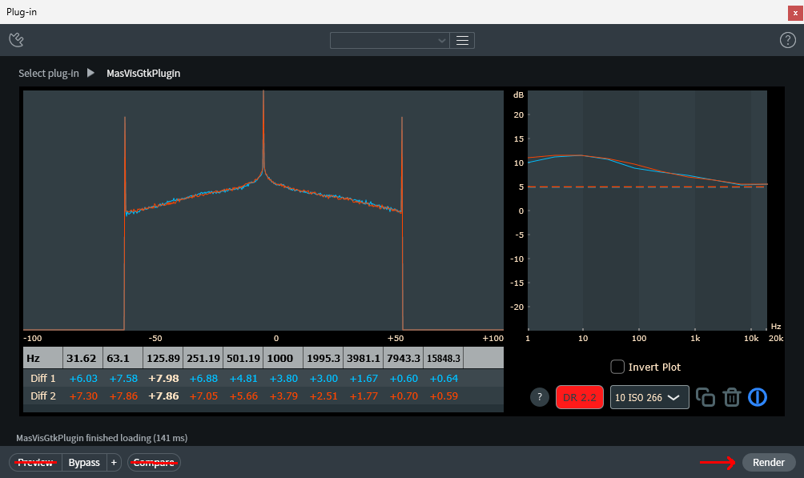Click Select plug-in label
Image resolution: width=804 pixels, height=478 pixels.
tap(49, 74)
